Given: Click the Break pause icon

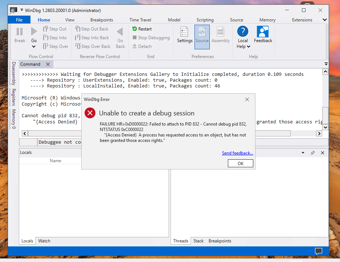Looking at the screenshot, I should pos(20,32).
